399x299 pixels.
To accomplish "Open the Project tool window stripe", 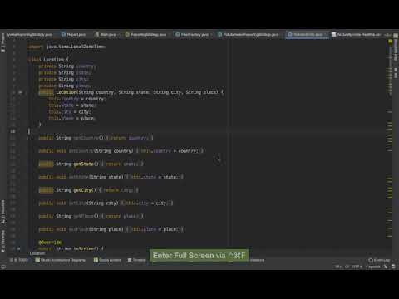I will (3, 43).
